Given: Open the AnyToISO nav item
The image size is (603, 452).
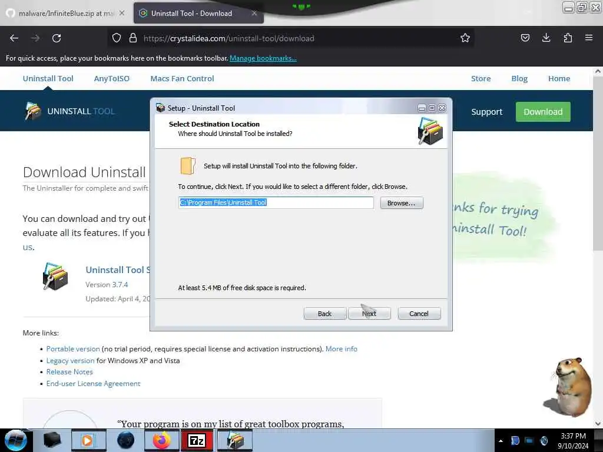Looking at the screenshot, I should pos(111,78).
